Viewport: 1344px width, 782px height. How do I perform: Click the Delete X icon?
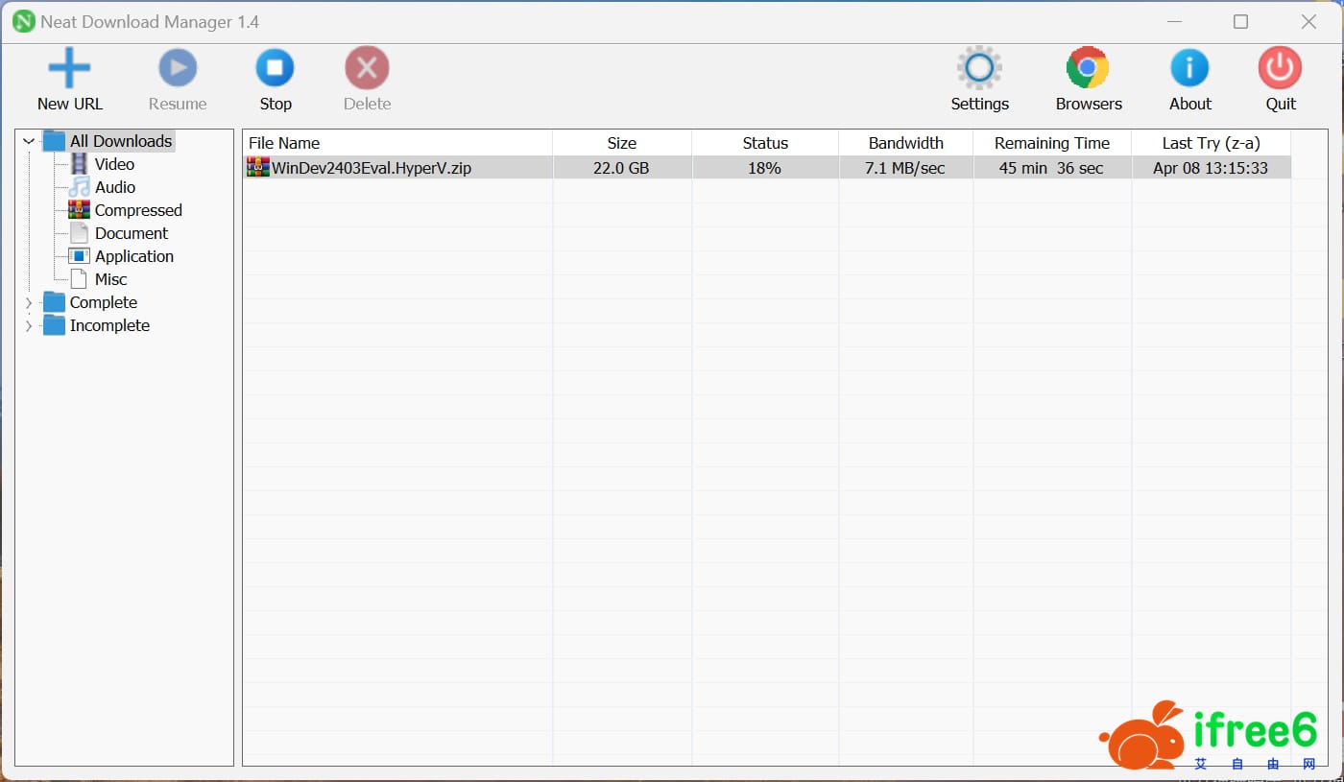click(367, 68)
